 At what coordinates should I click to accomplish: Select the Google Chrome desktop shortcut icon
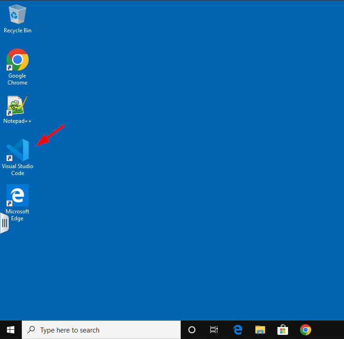pos(18,60)
